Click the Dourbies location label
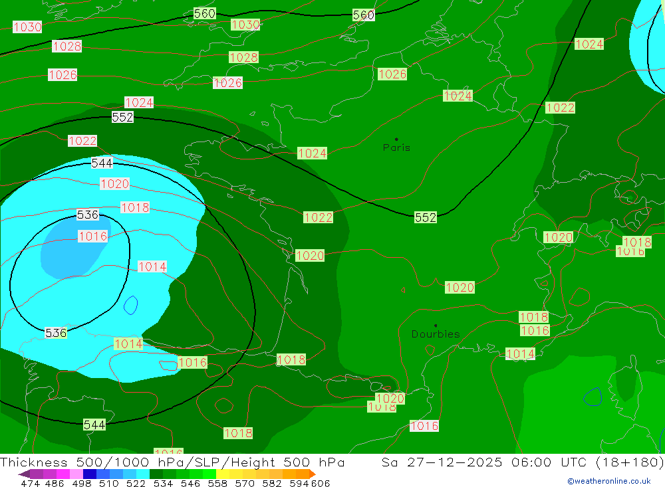Image resolution: width=665 pixels, height=487 pixels. point(436,334)
